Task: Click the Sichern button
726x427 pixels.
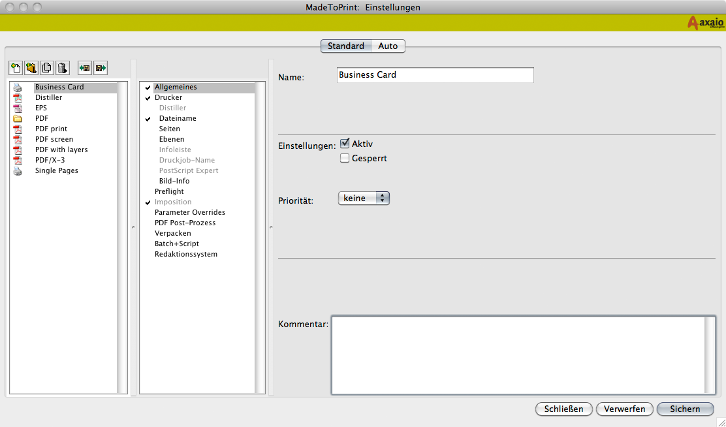Action: point(685,409)
